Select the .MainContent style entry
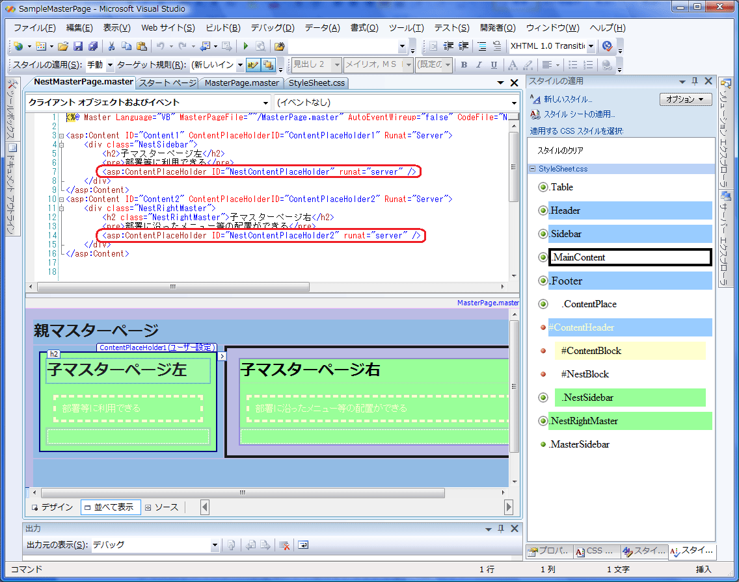The image size is (739, 582). tap(630, 257)
